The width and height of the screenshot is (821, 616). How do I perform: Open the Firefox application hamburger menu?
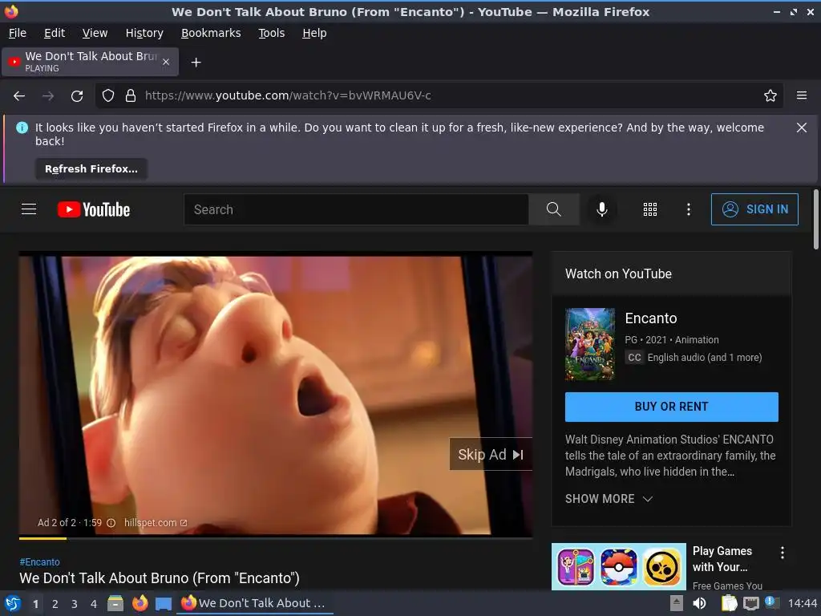coord(802,96)
